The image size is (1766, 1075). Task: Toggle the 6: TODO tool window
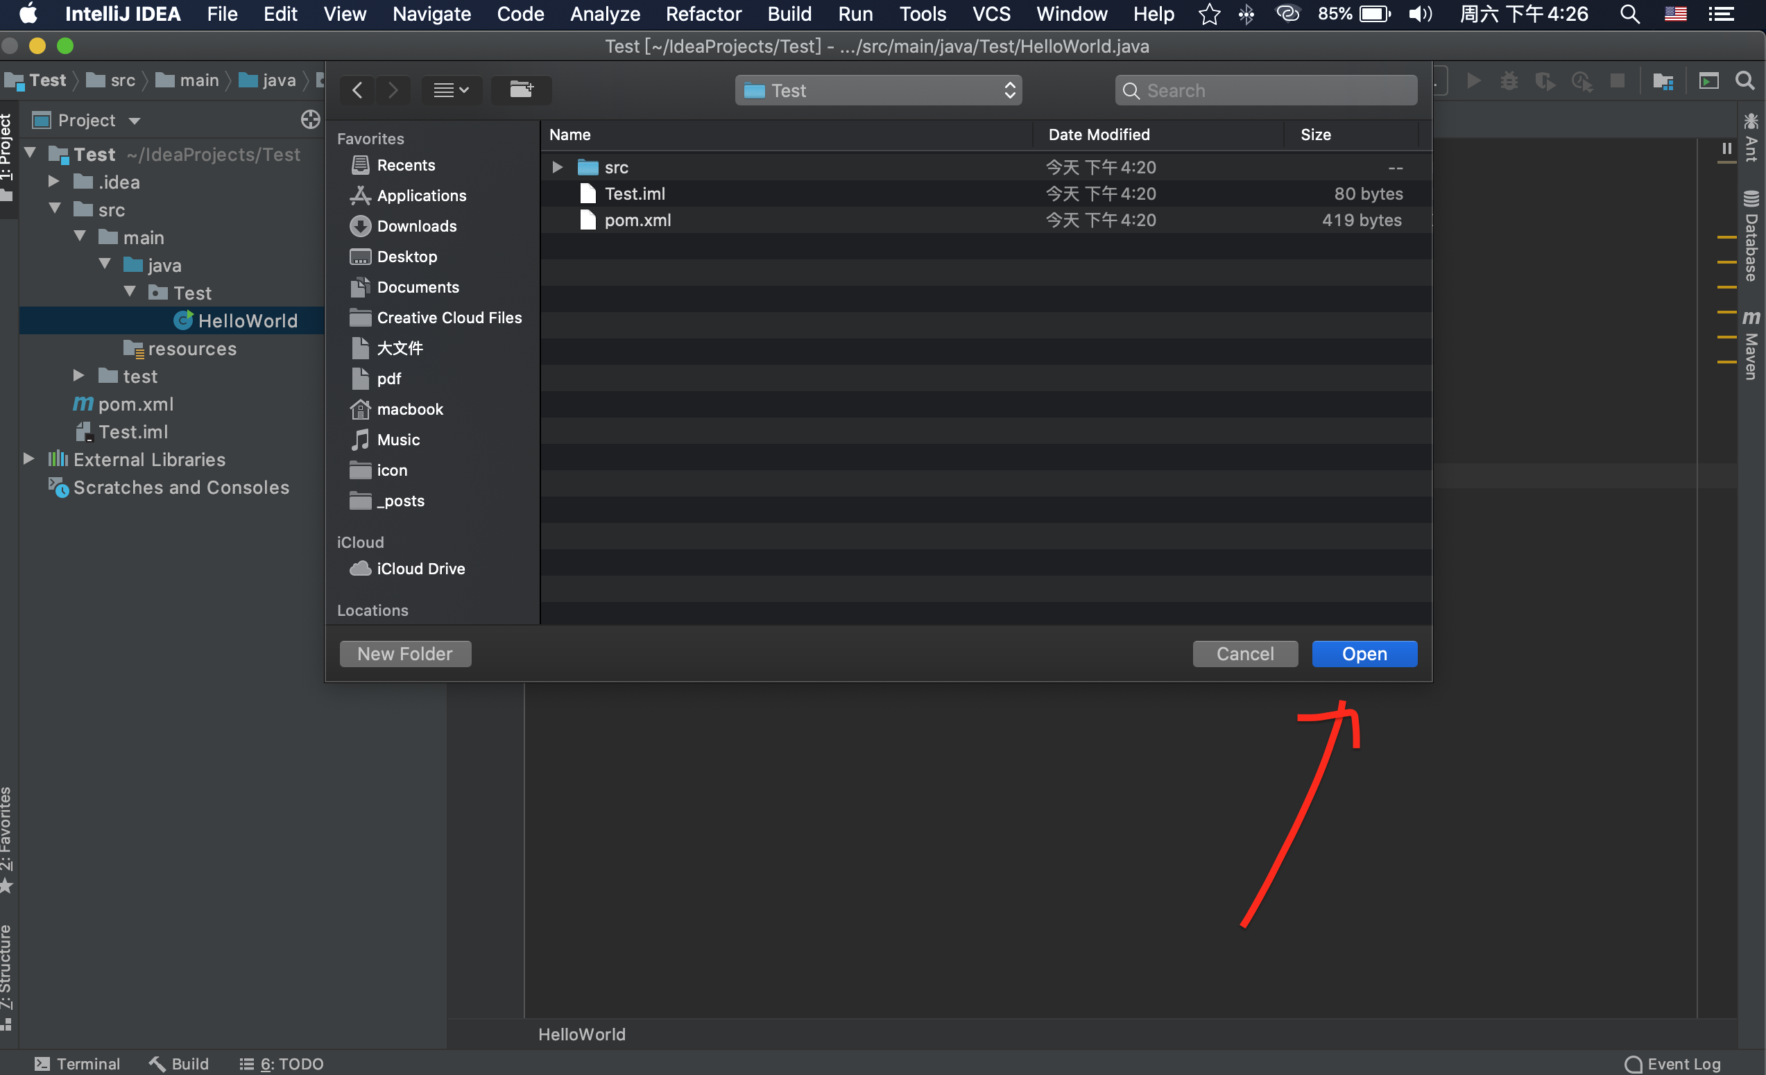point(282,1063)
